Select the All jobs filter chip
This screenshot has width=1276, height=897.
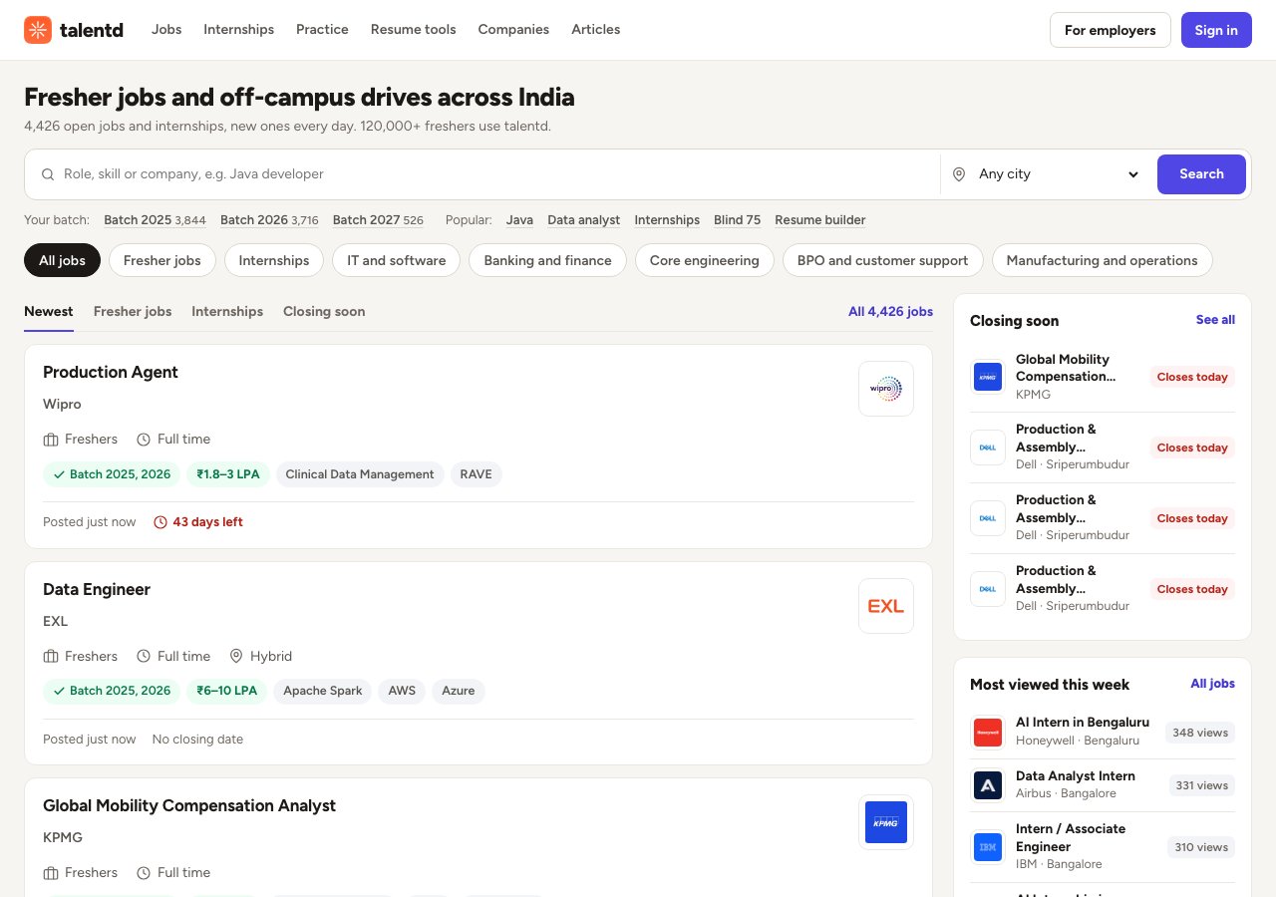click(x=62, y=260)
